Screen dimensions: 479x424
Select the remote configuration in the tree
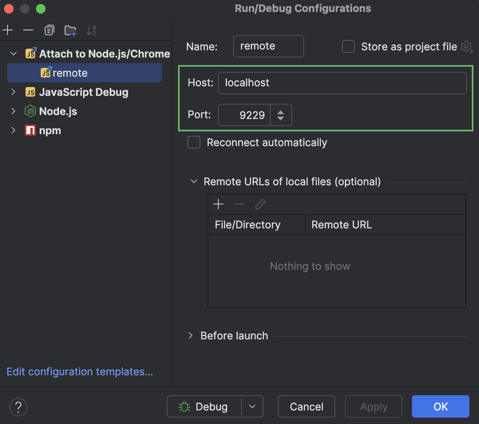coord(70,73)
